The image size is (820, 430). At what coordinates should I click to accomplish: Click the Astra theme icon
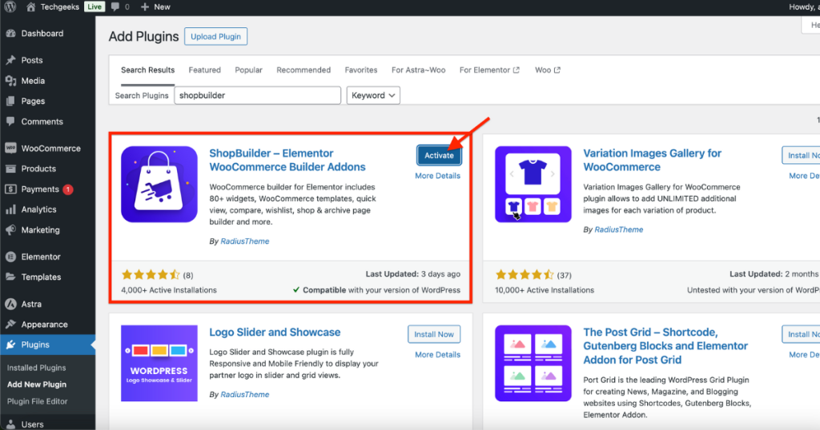[10, 304]
